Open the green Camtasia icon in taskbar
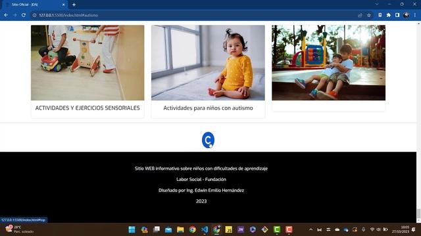The height and width of the screenshot is (236, 421). 277,229
